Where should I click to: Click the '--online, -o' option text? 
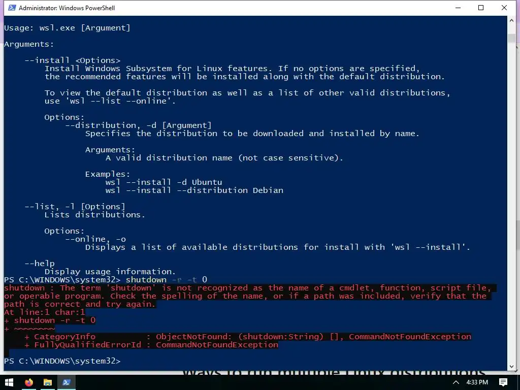pos(95,239)
